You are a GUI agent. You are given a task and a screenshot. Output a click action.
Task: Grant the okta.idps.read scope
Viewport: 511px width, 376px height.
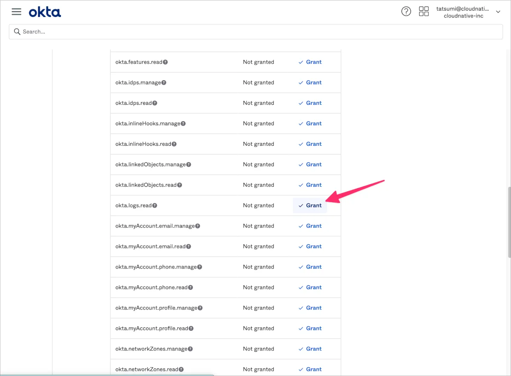coord(310,103)
